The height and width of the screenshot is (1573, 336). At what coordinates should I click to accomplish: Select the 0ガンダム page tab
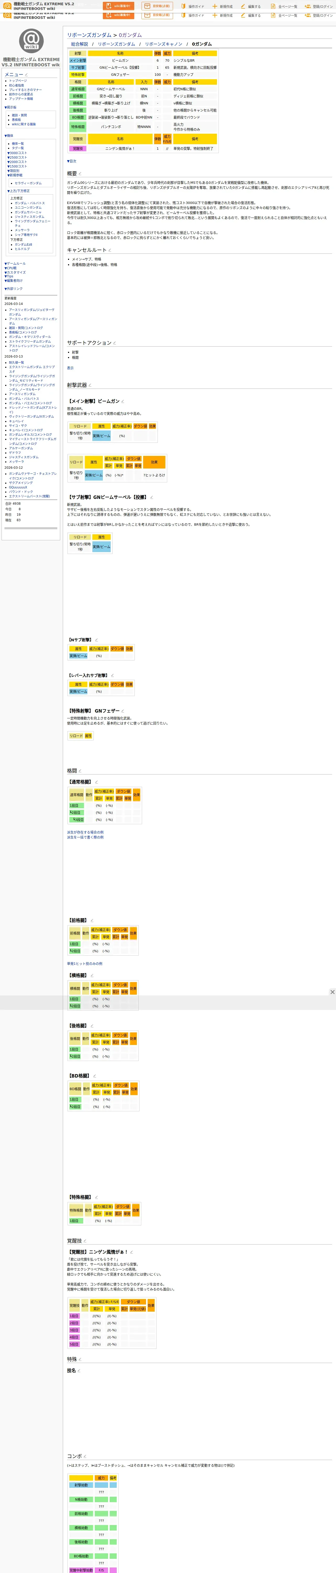(x=202, y=44)
